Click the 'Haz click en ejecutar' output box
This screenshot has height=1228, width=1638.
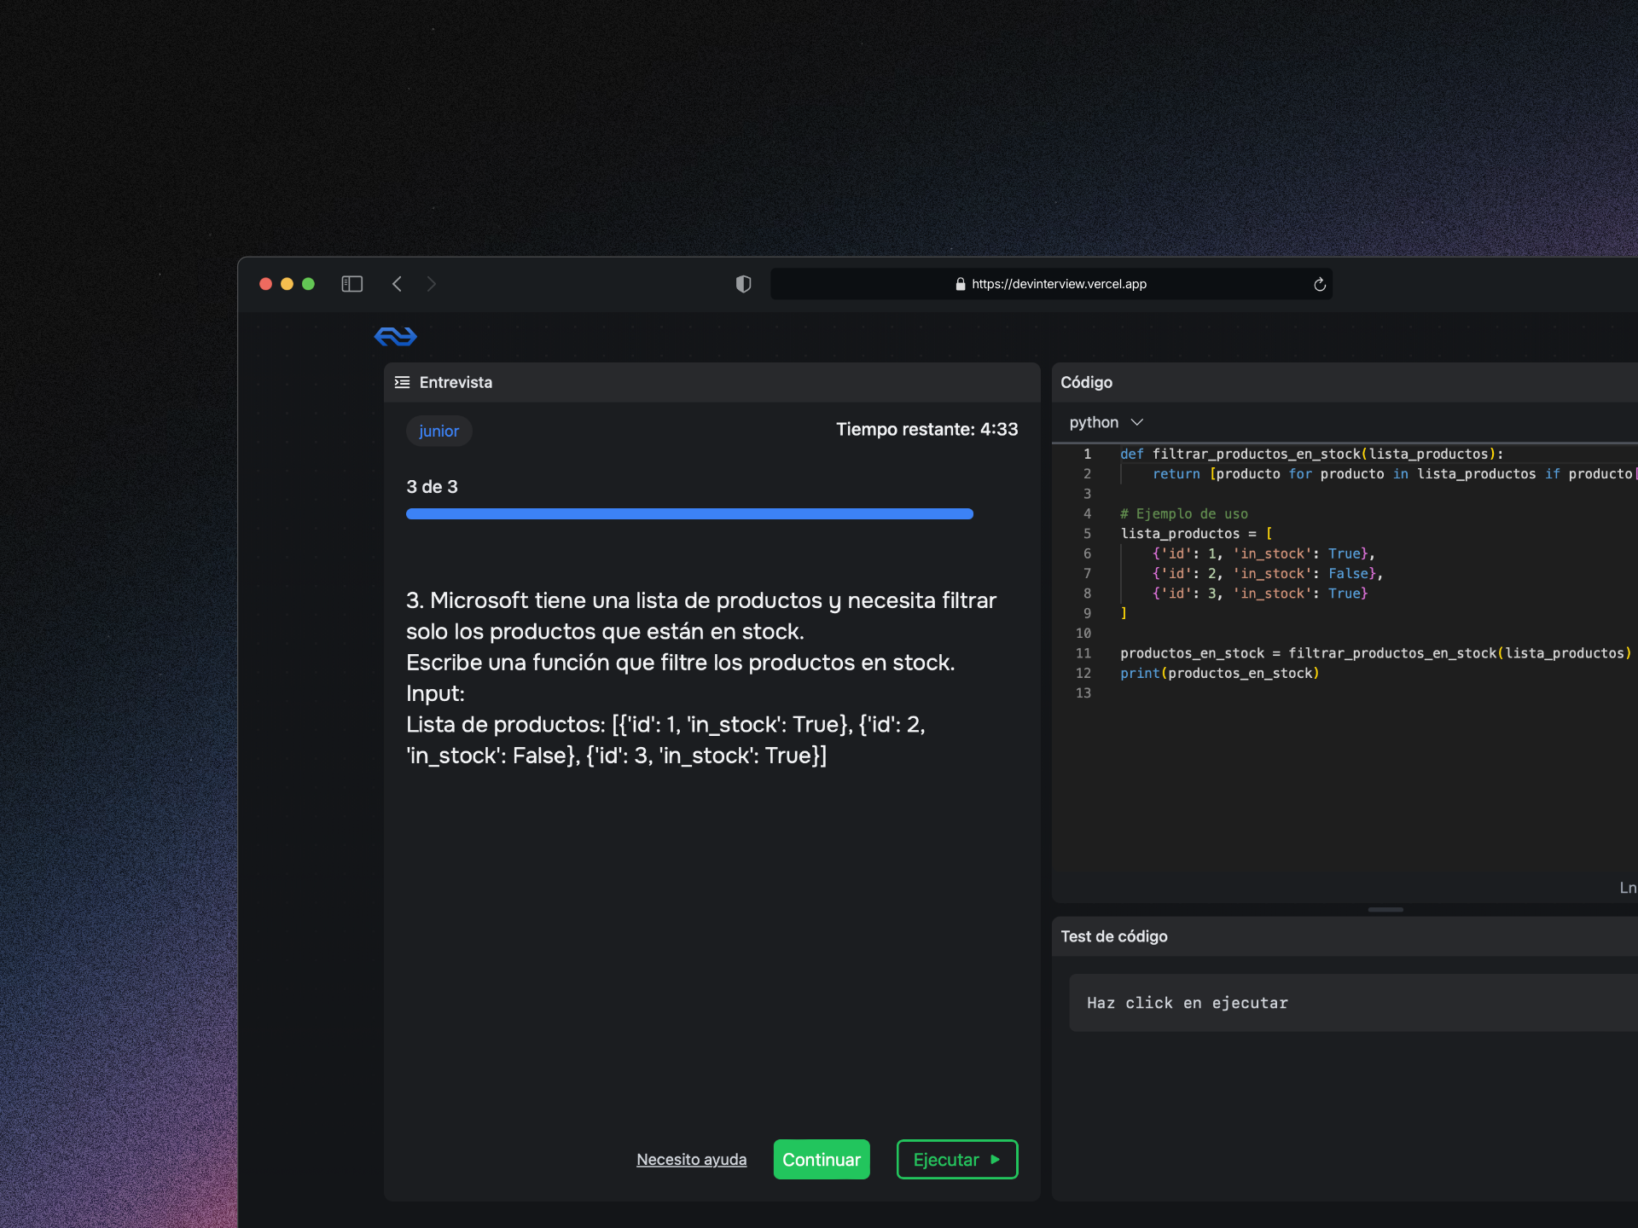(x=1353, y=1003)
